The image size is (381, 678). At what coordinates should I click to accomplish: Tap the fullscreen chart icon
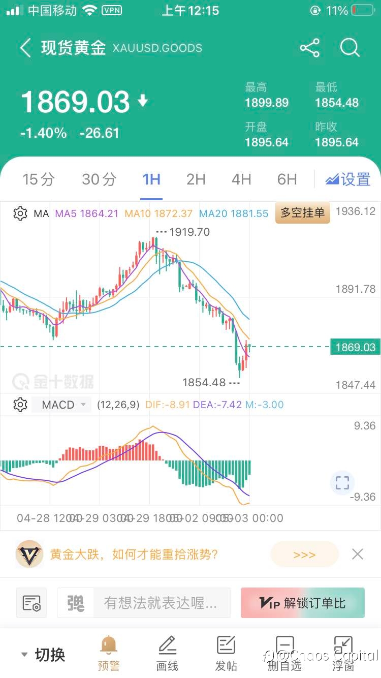pos(342,482)
